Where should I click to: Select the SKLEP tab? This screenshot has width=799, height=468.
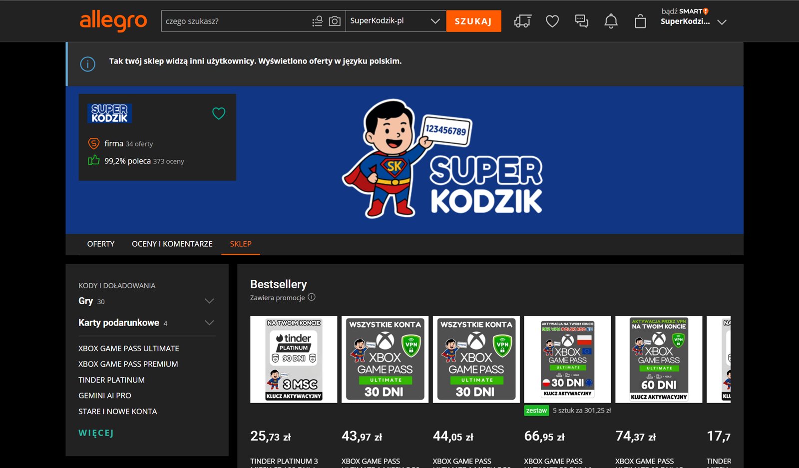click(241, 244)
